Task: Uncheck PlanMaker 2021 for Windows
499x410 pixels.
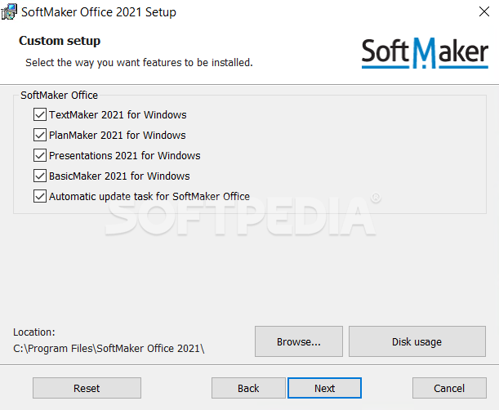Action: (x=40, y=135)
